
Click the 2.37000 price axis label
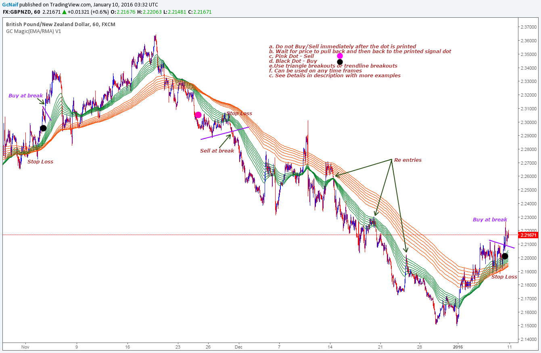(x=528, y=27)
